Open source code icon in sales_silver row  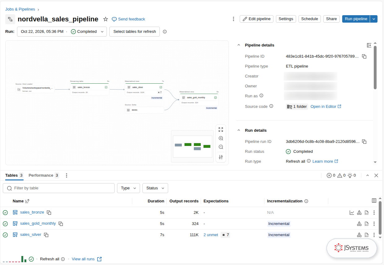367,235
